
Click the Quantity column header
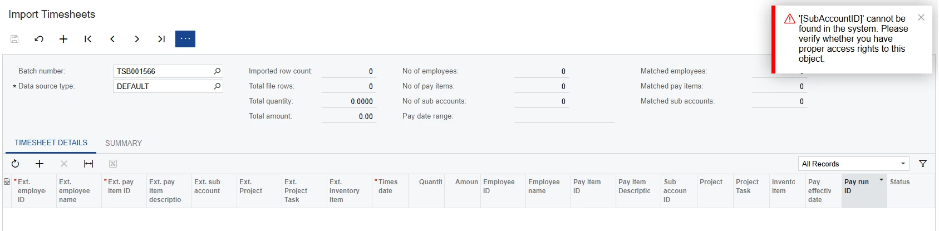click(x=426, y=191)
